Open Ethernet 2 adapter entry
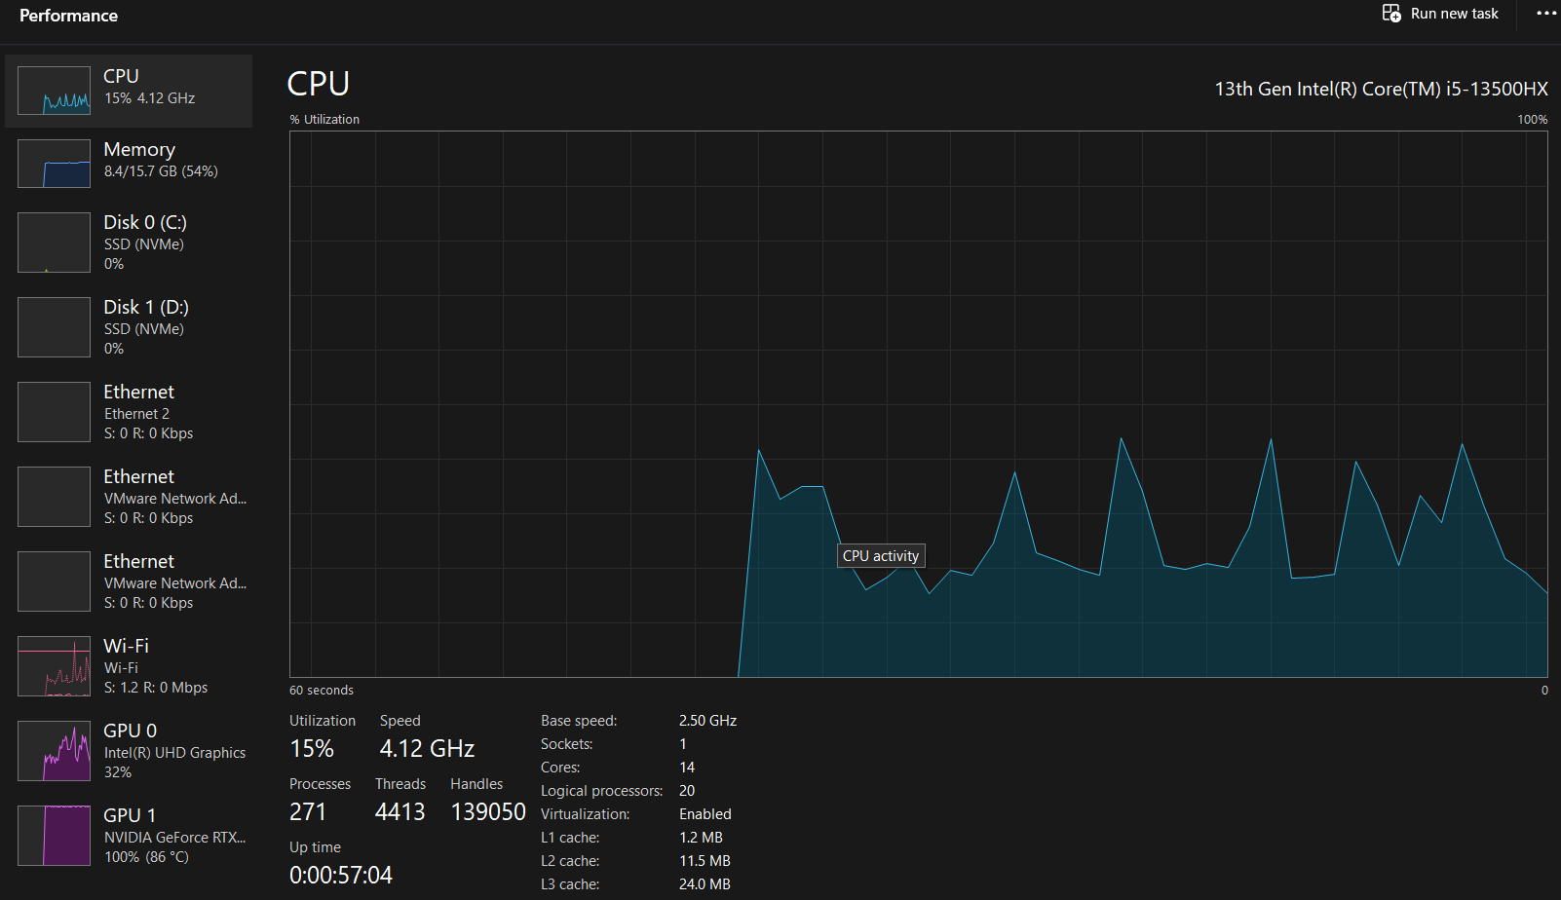This screenshot has width=1561, height=900. [129, 412]
